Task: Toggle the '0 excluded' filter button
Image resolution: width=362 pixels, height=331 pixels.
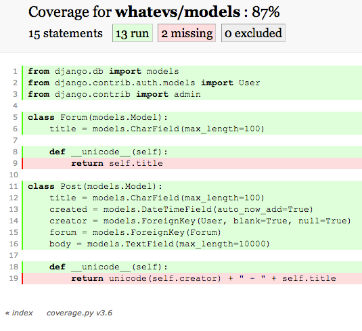Action: (253, 33)
